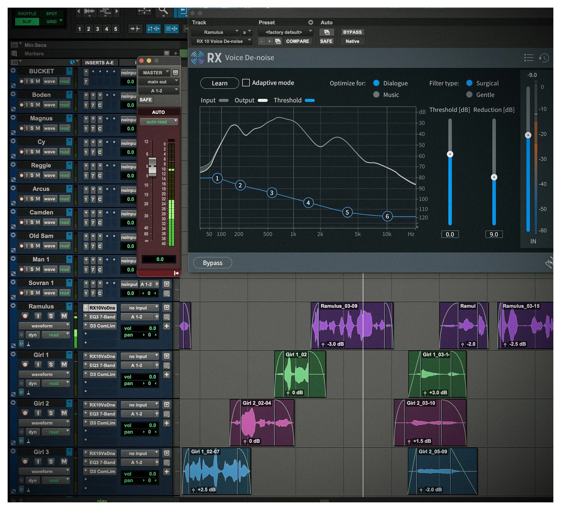Click Girl 2 track plus add button
Viewport: 561px width, 510px height.
[x=167, y=423]
